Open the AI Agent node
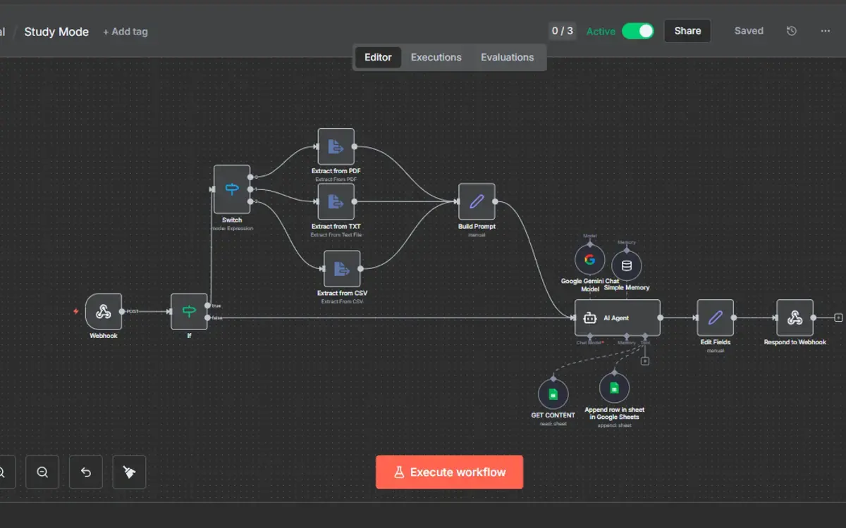The height and width of the screenshot is (528, 846). pyautogui.click(x=618, y=318)
